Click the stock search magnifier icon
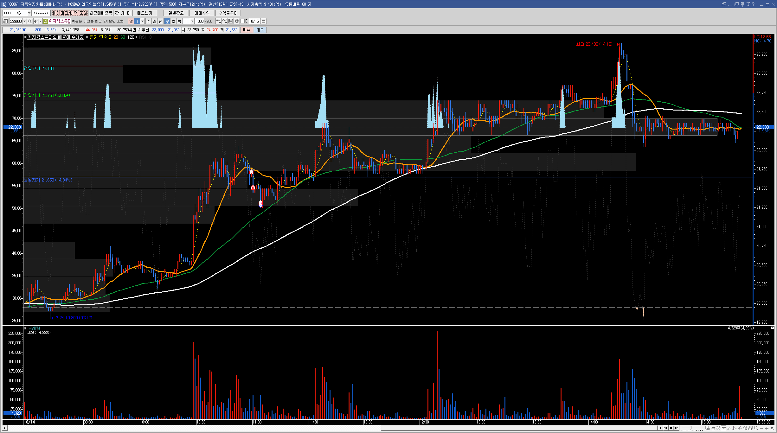The width and height of the screenshot is (777, 433). 29,21
